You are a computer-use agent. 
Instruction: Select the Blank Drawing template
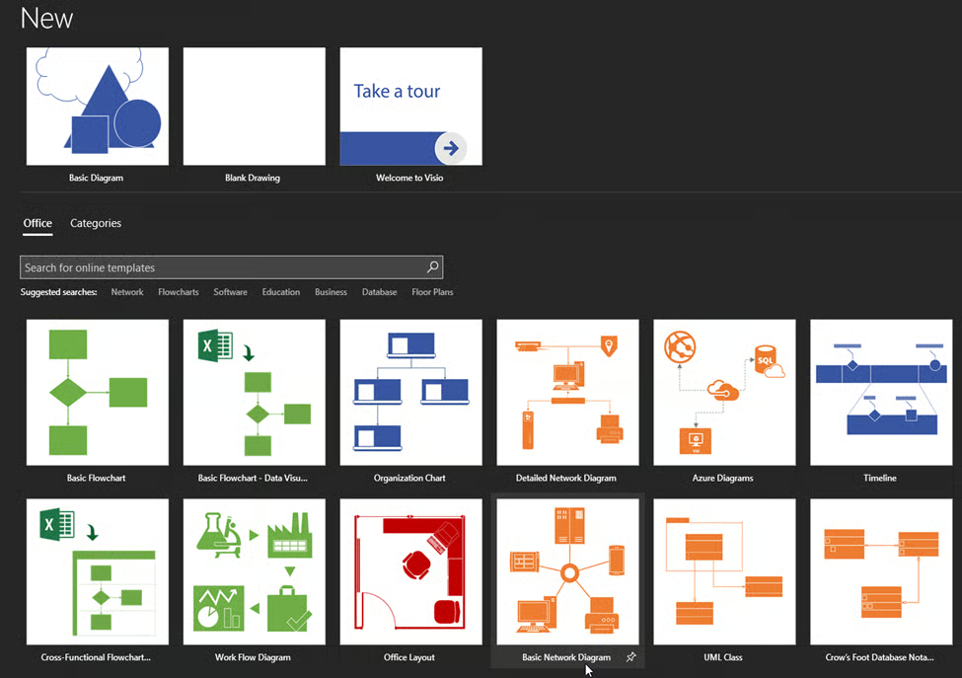click(x=254, y=107)
